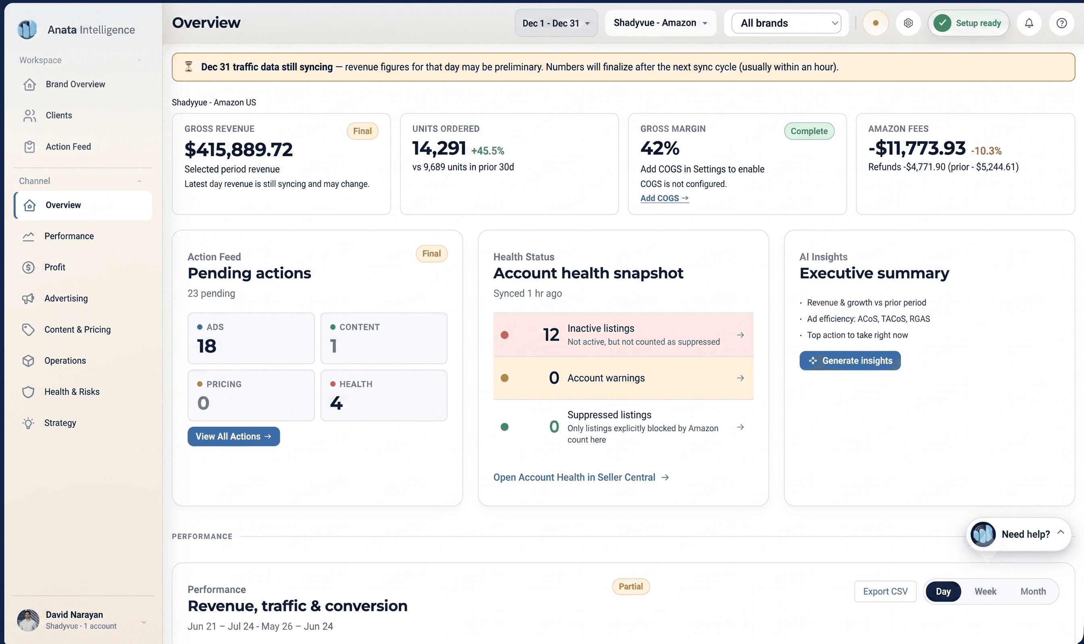The height and width of the screenshot is (644, 1084).
Task: Expand the David Narayan account menu chevron
Action: point(144,622)
